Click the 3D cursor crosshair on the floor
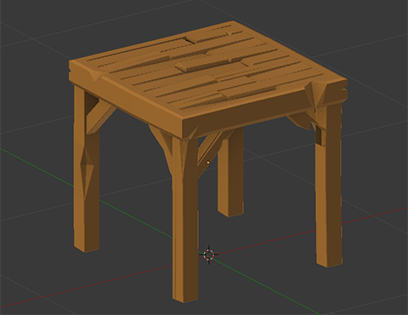Image resolution: width=408 pixels, height=315 pixels. (209, 255)
